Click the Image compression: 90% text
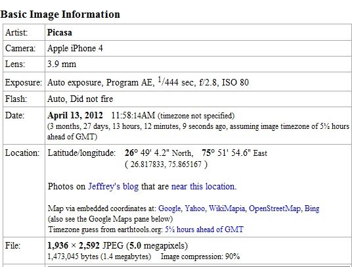This screenshot has height=267, width=352. point(200,256)
